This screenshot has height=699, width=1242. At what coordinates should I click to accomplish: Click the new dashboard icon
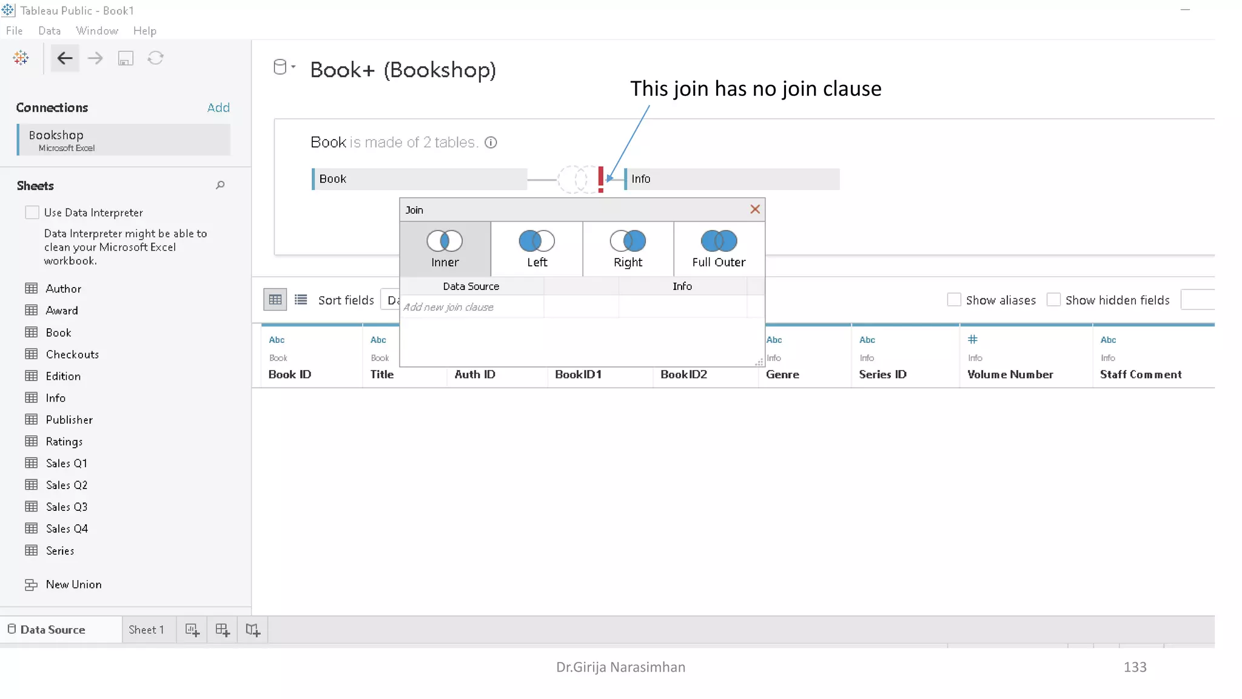[223, 630]
